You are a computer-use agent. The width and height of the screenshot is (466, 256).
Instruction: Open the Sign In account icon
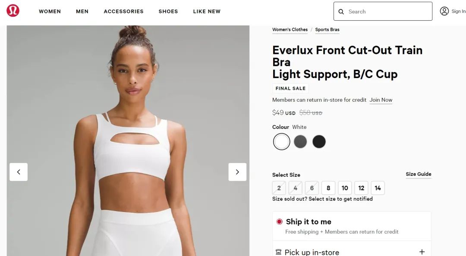(x=444, y=11)
